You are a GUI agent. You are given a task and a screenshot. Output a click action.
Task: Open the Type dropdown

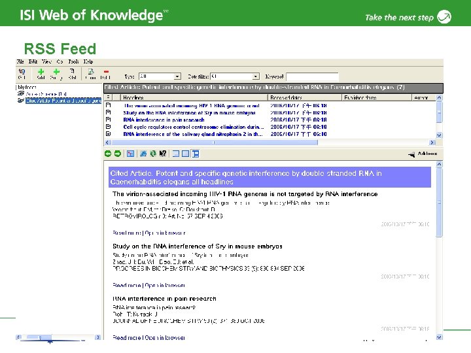(177, 76)
